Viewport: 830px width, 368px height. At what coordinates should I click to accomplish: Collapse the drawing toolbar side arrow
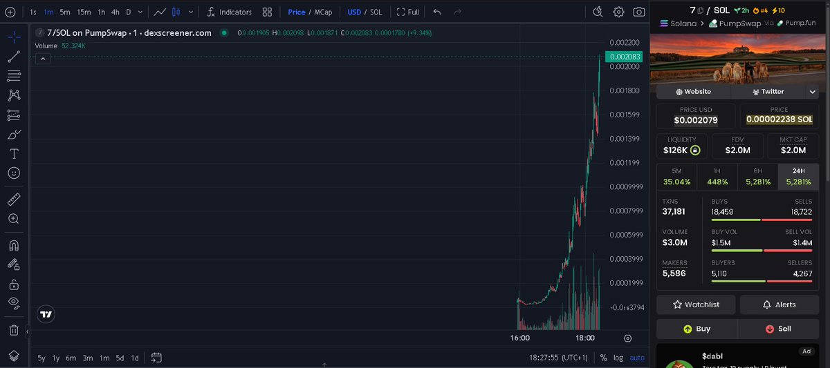pyautogui.click(x=28, y=332)
